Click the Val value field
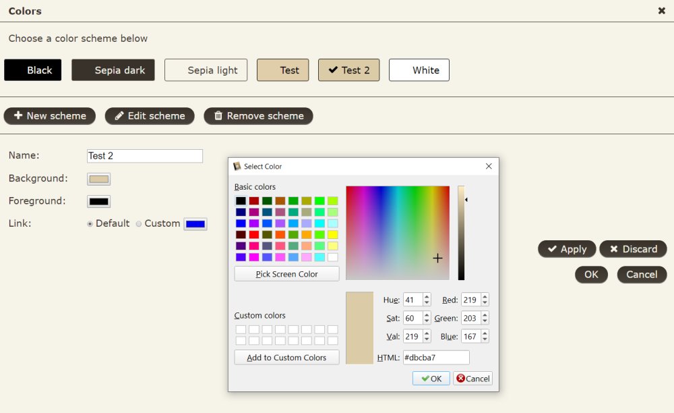 pos(412,337)
